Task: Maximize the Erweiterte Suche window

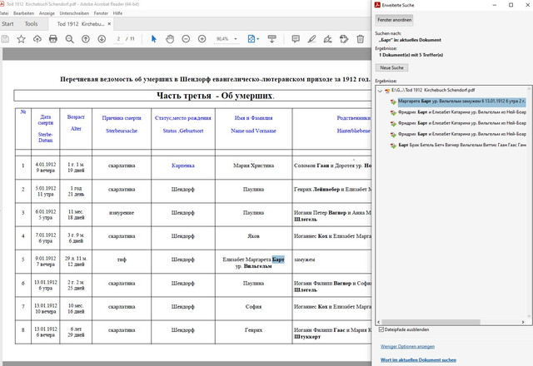Action: click(511, 5)
